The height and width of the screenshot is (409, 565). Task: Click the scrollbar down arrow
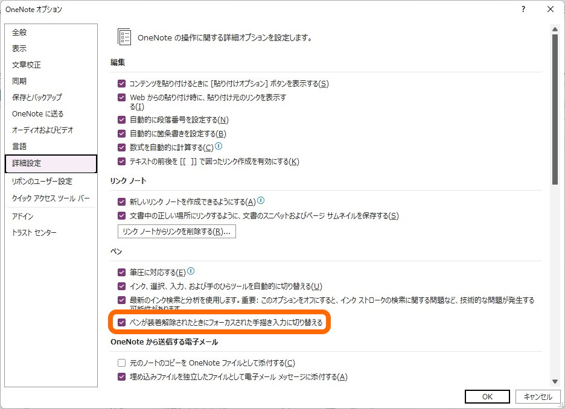click(556, 381)
